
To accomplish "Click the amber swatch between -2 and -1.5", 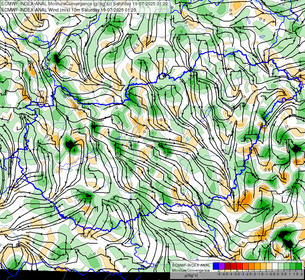I will (x=257, y=266).
